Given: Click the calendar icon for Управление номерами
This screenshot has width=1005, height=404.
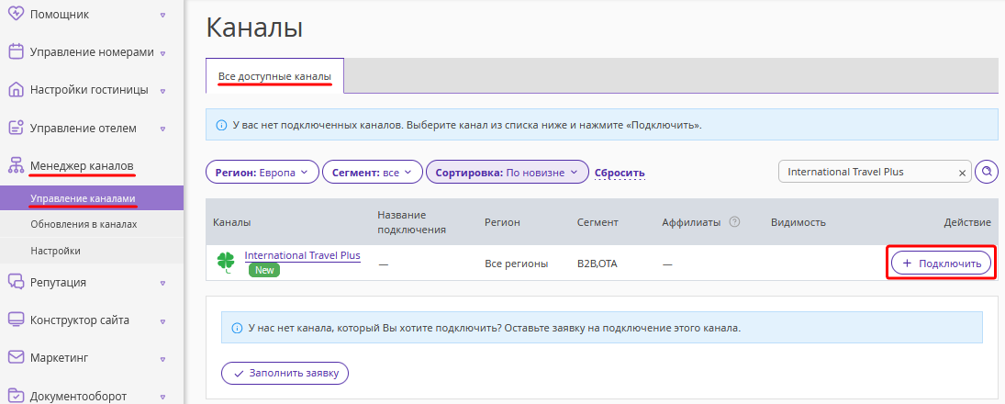Looking at the screenshot, I should click(x=16, y=52).
